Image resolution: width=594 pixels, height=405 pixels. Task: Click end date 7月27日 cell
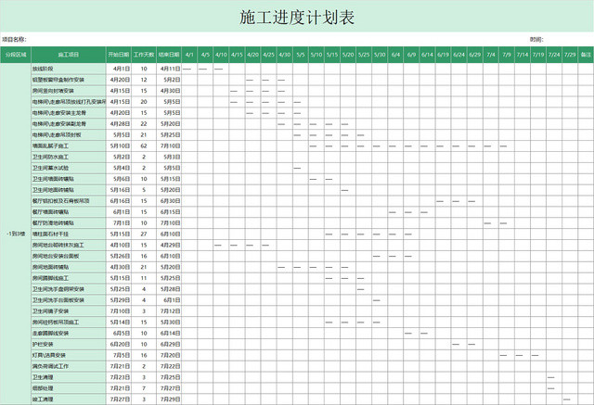[x=169, y=388]
